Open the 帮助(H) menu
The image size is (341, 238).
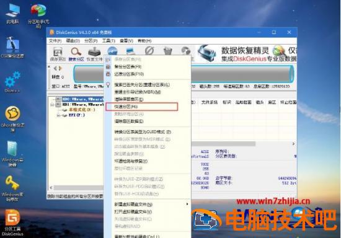pyautogui.click(x=144, y=41)
